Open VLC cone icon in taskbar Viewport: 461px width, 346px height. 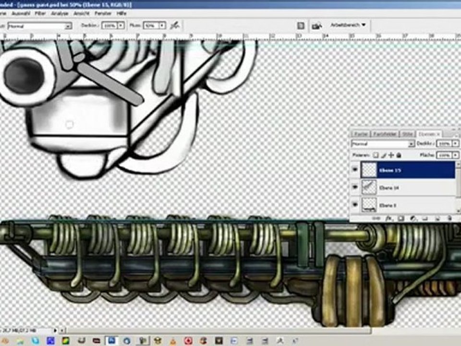point(173,341)
